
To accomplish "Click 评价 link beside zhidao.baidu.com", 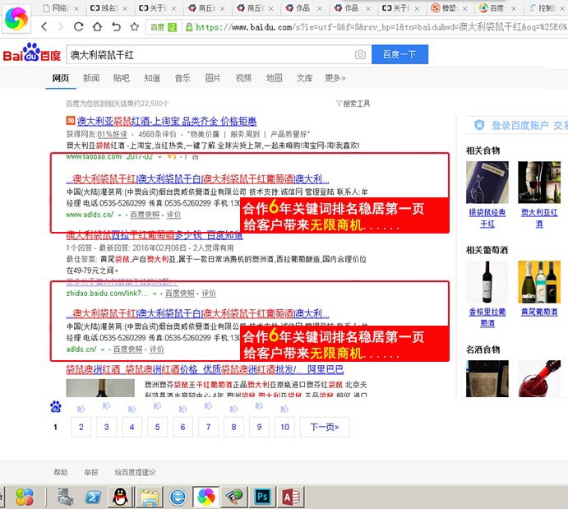I will pos(209,294).
